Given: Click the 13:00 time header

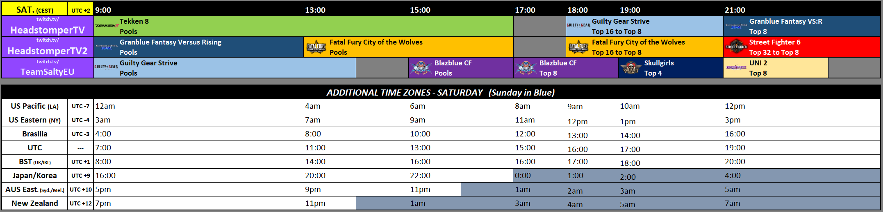Looking at the screenshot, I should point(315,10).
